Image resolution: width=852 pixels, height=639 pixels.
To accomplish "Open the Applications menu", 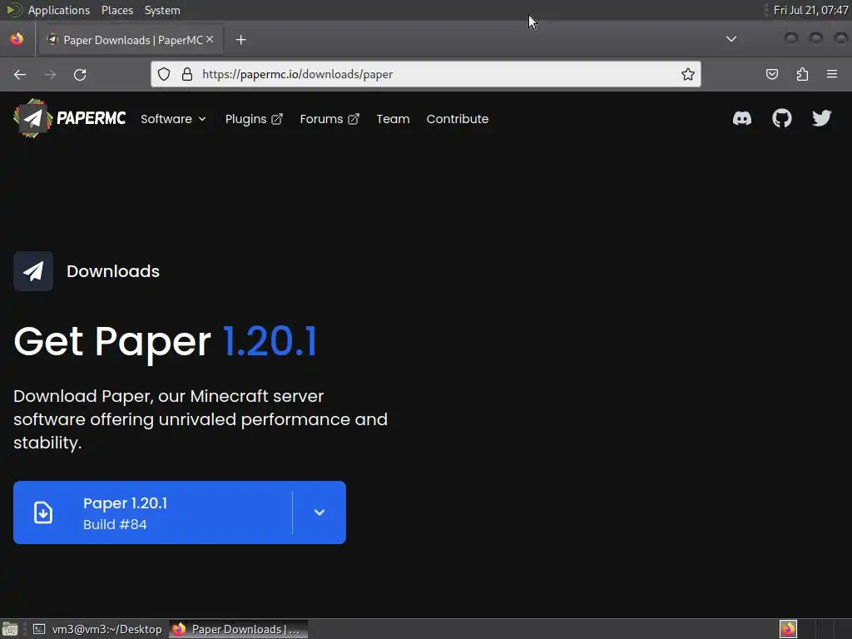I will click(59, 10).
